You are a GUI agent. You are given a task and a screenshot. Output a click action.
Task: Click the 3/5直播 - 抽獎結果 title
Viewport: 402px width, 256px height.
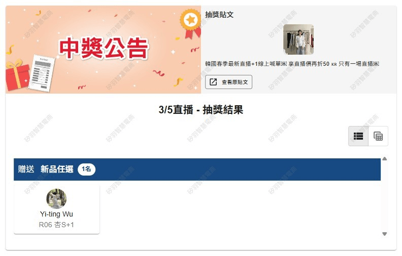(200, 110)
